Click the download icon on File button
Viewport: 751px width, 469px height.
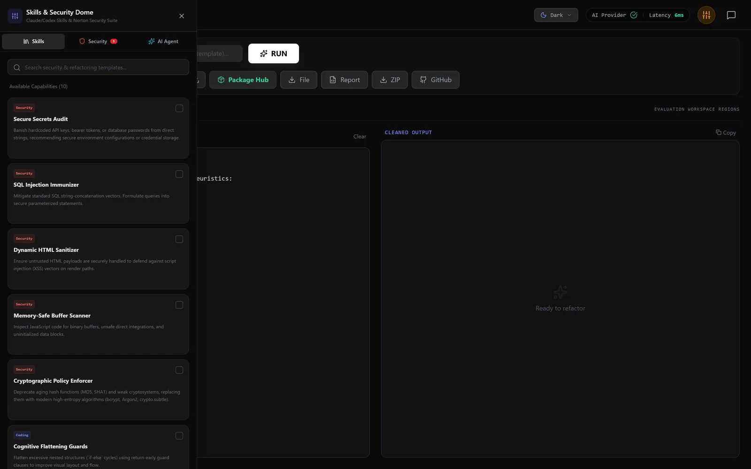(x=292, y=80)
